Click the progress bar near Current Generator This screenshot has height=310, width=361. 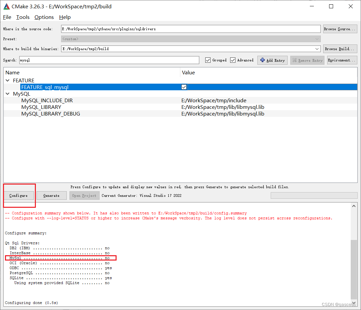314,195
